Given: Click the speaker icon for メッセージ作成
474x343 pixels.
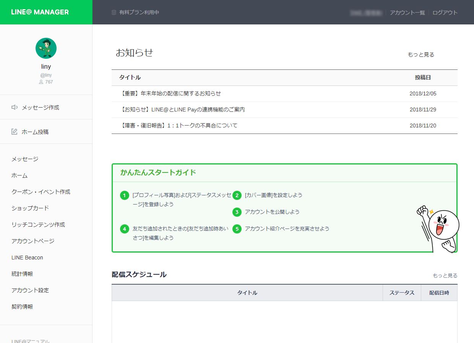Looking at the screenshot, I should point(15,108).
